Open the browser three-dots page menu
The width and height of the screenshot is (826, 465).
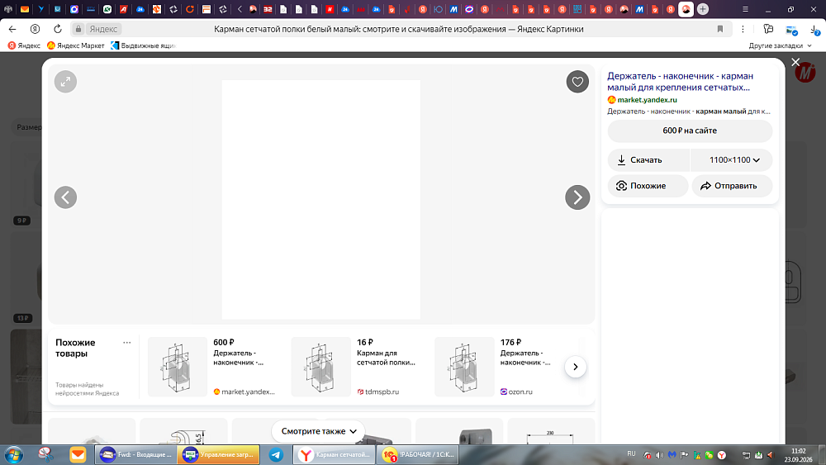(743, 29)
